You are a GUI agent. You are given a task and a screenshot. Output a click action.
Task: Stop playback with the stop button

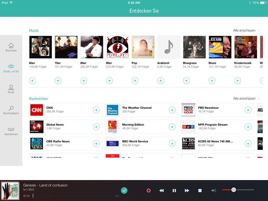pos(200,190)
